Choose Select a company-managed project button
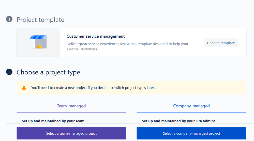The height and width of the screenshot is (141, 254). click(191, 133)
